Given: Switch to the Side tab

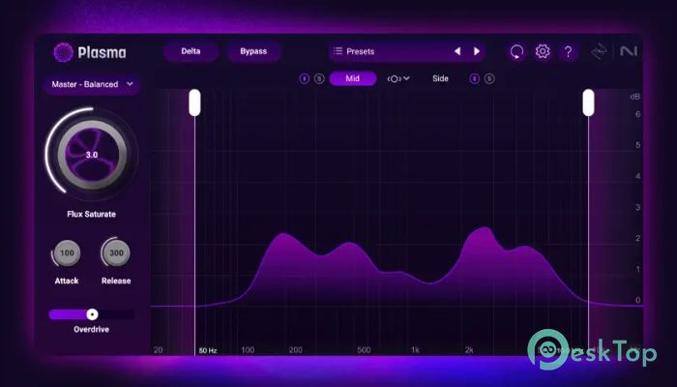Looking at the screenshot, I should tap(440, 78).
